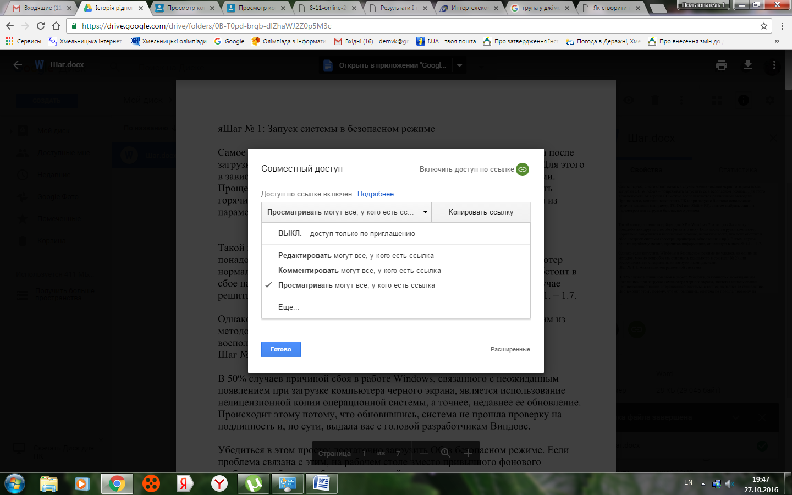
Task: Open the 'Хмельницькі олімпіади' bookmark
Action: (x=169, y=41)
